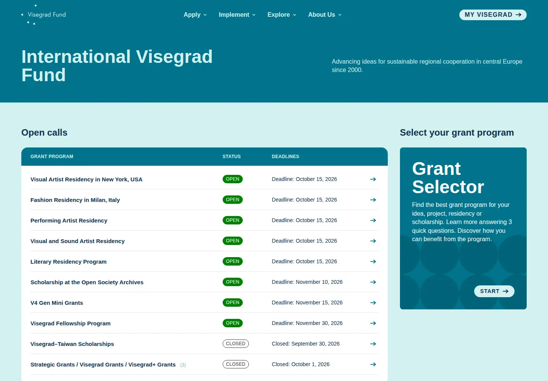Expand the Implement menu
548x381 pixels.
click(237, 14)
